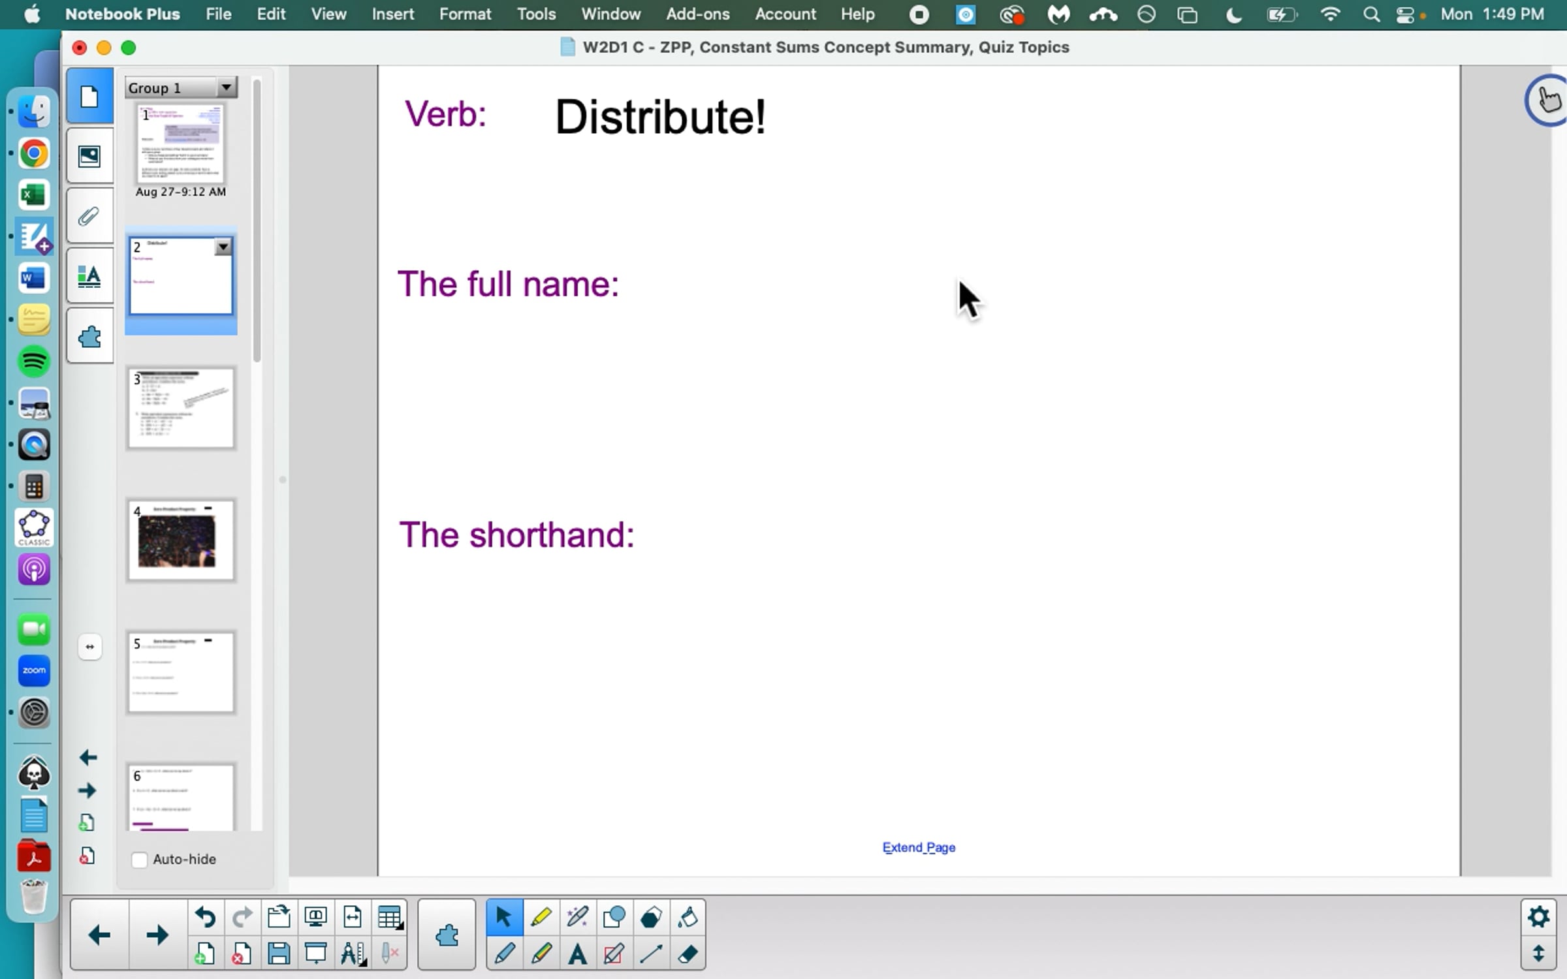Screen dimensions: 1567x979
Task: Click the Save file icon
Action: (279, 954)
